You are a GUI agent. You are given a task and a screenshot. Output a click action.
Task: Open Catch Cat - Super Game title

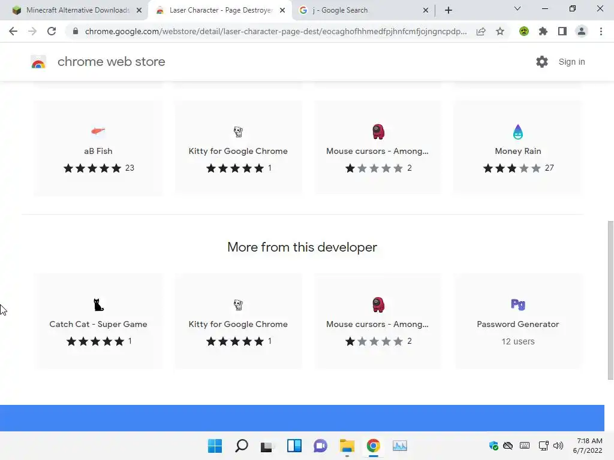[x=98, y=324]
